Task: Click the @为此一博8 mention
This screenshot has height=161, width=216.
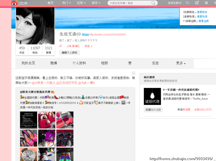Action: click(86, 83)
